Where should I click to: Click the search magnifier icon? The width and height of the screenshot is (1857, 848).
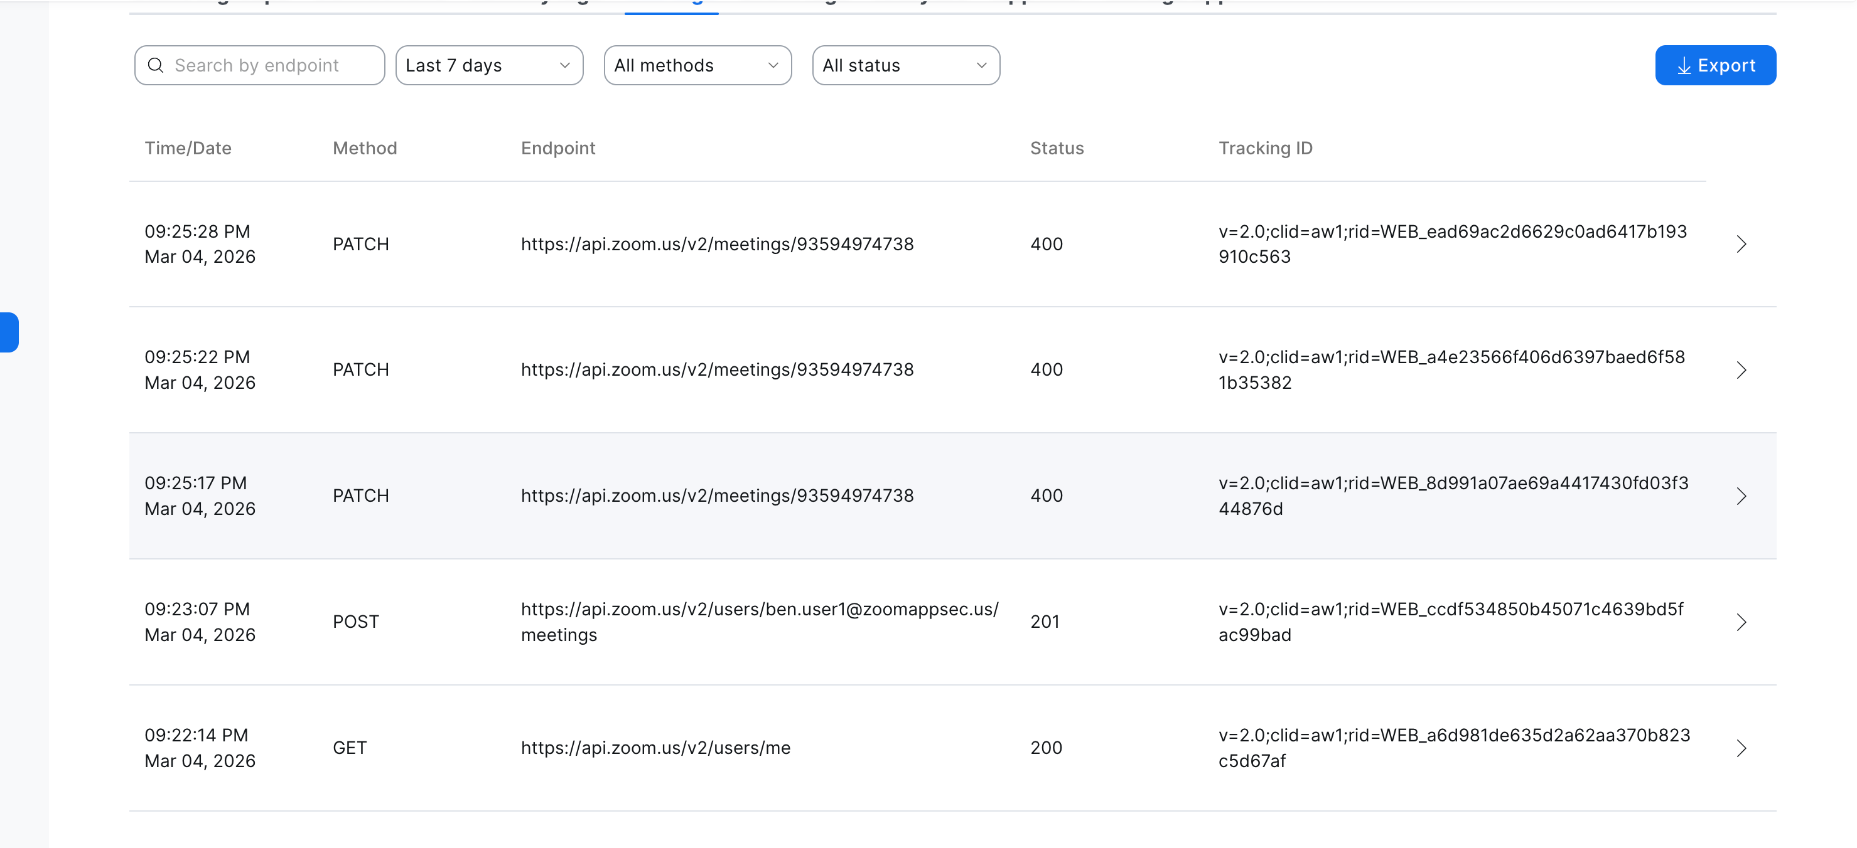pyautogui.click(x=155, y=66)
